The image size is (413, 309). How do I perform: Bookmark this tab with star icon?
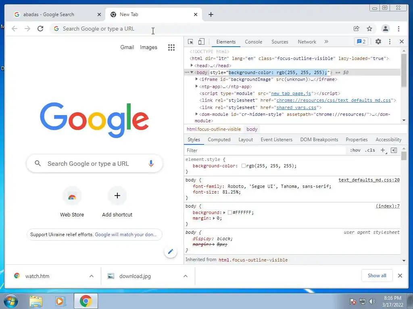369,29
